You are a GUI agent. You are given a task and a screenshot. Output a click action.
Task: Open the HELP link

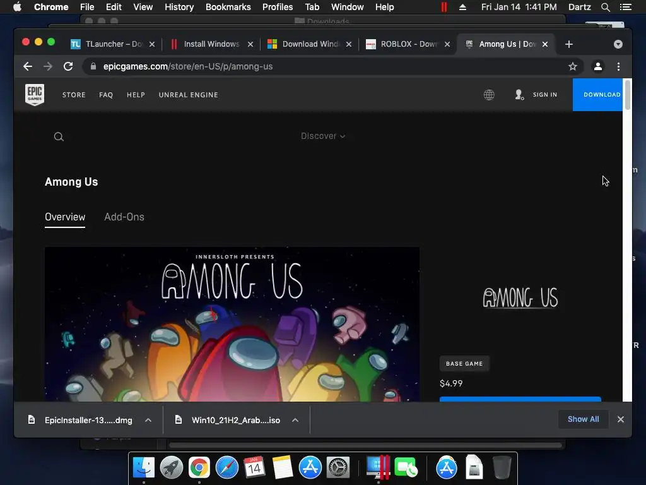(136, 95)
